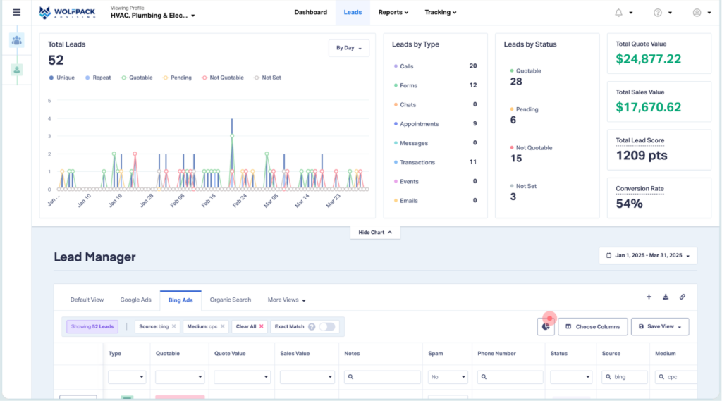Open the notifications bell

click(618, 13)
